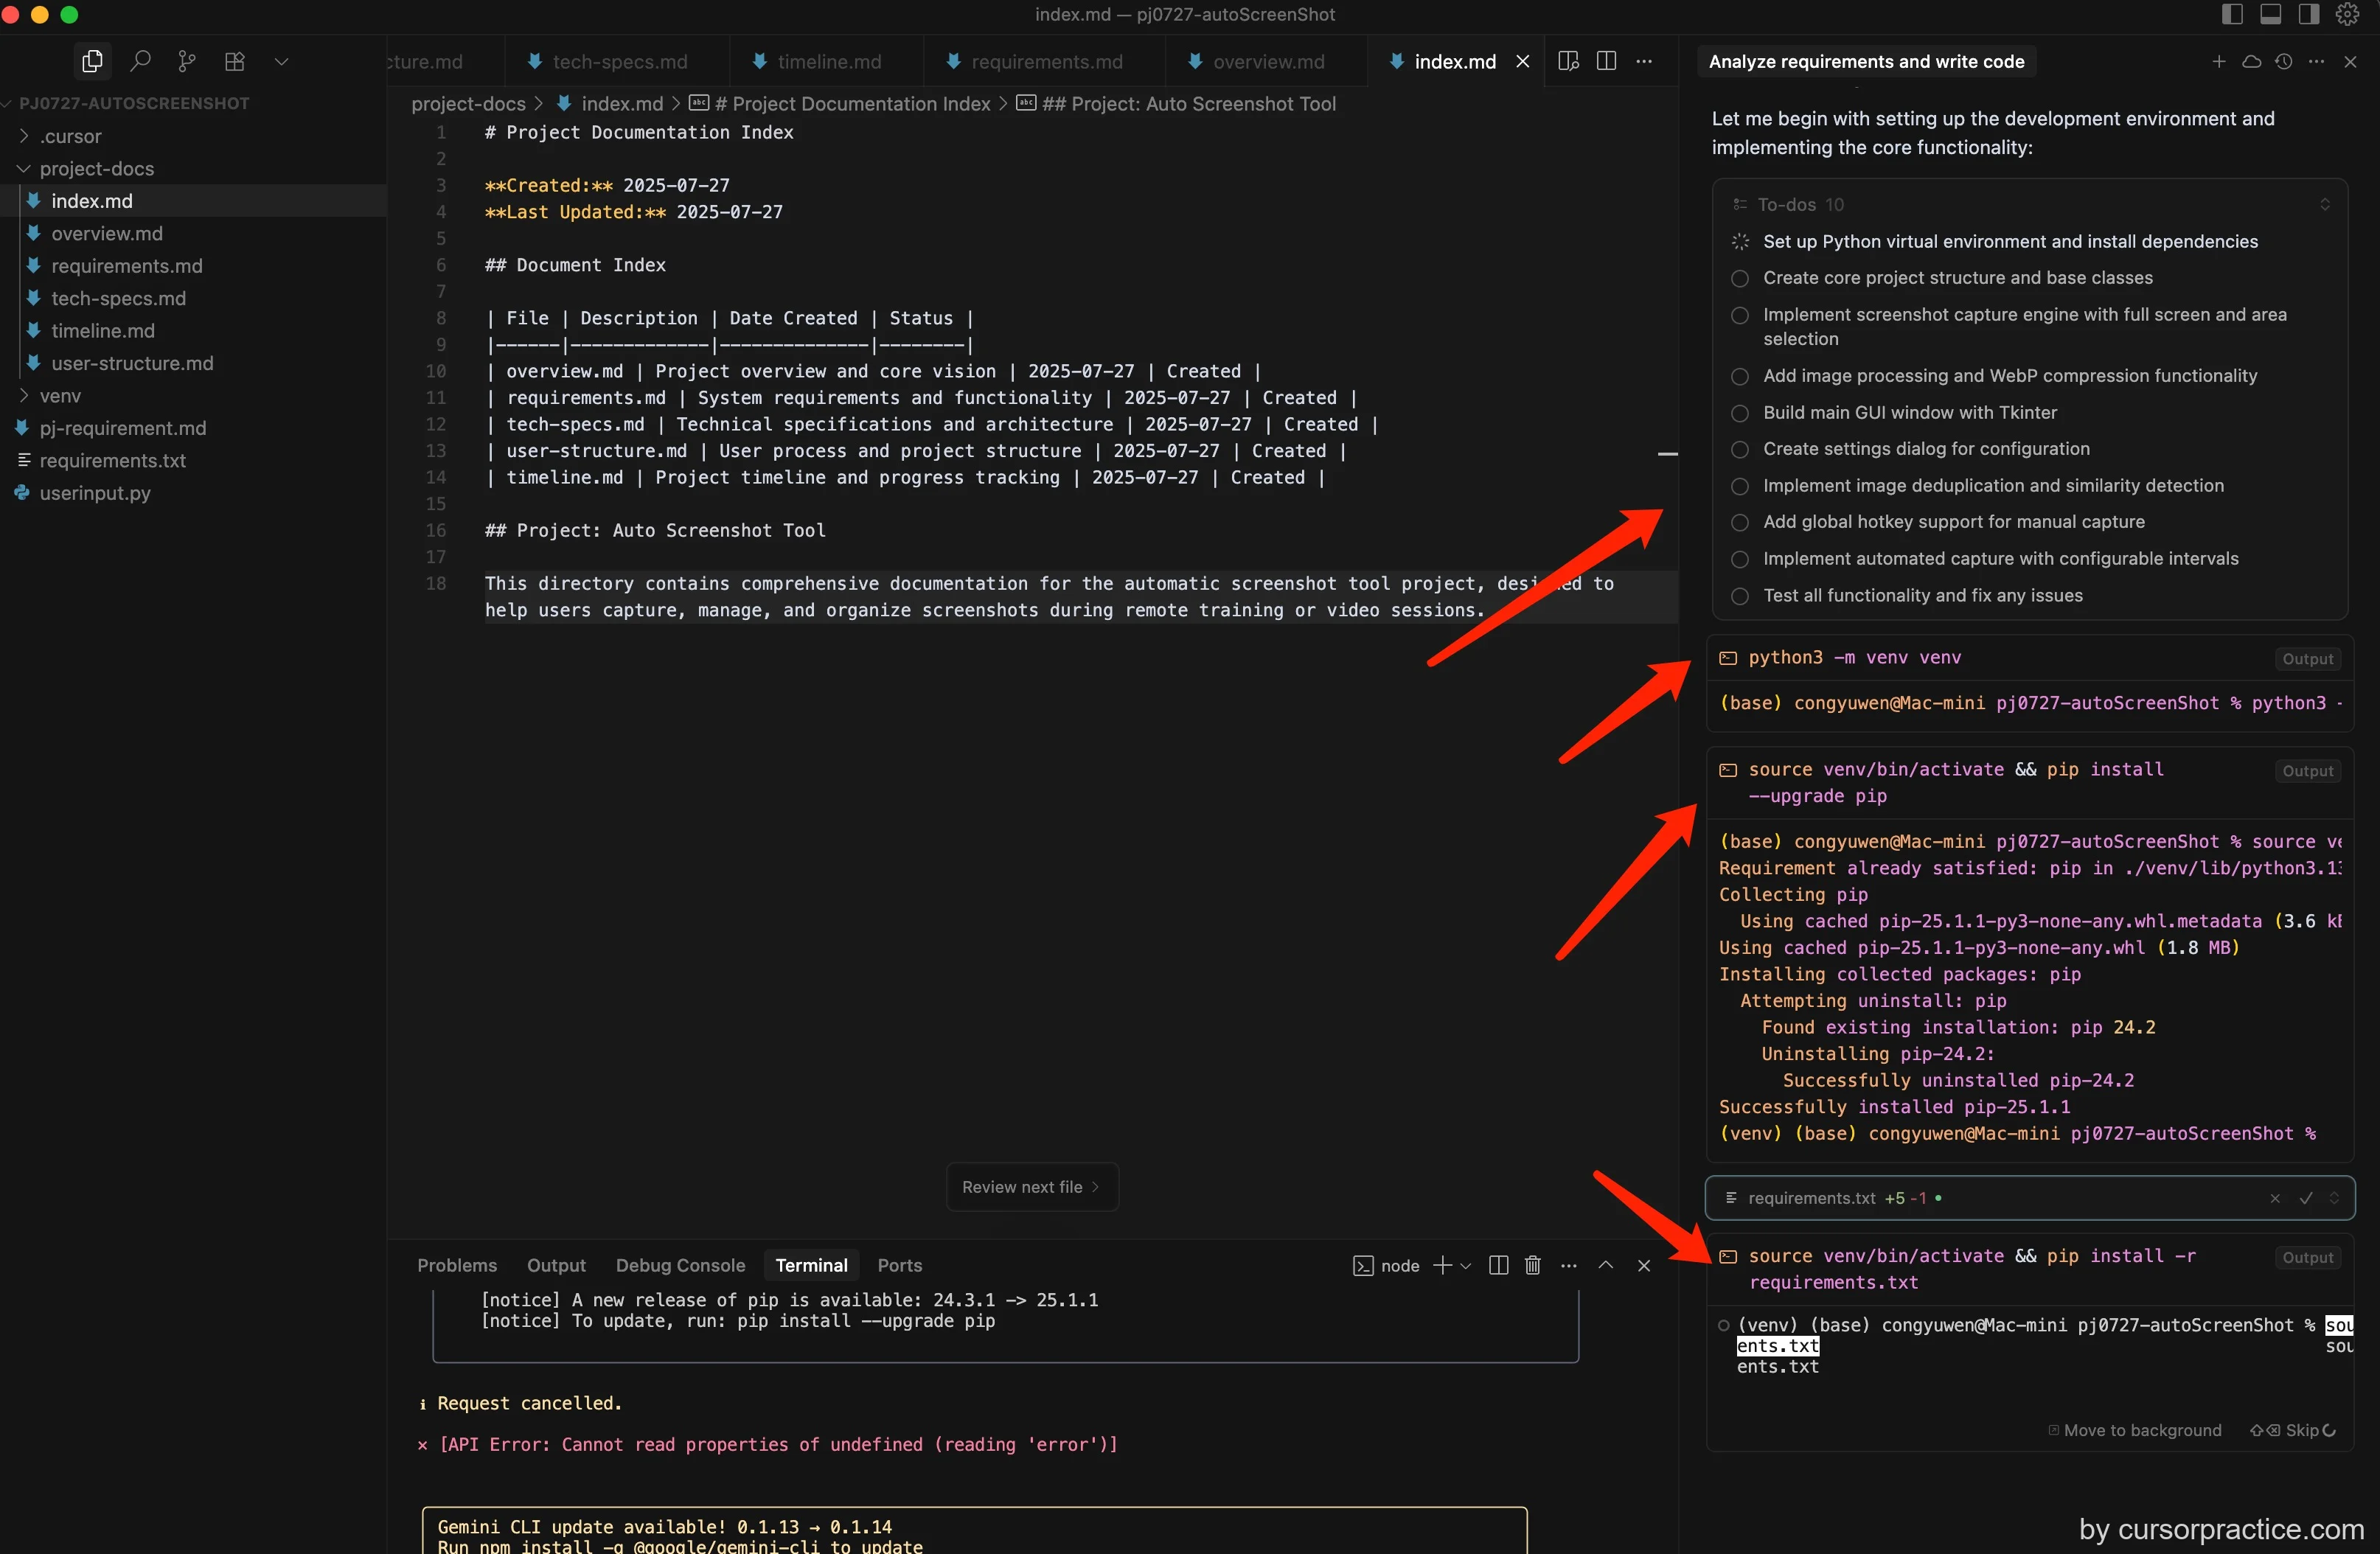Image resolution: width=2380 pixels, height=1554 pixels.
Task: Show Output for pip install -r requirements
Action: pos(2307,1258)
